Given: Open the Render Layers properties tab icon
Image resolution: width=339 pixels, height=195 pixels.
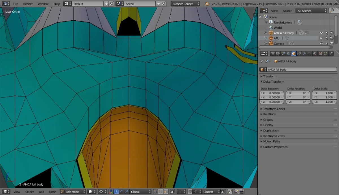Looking at the screenshot, I should click(278, 54).
